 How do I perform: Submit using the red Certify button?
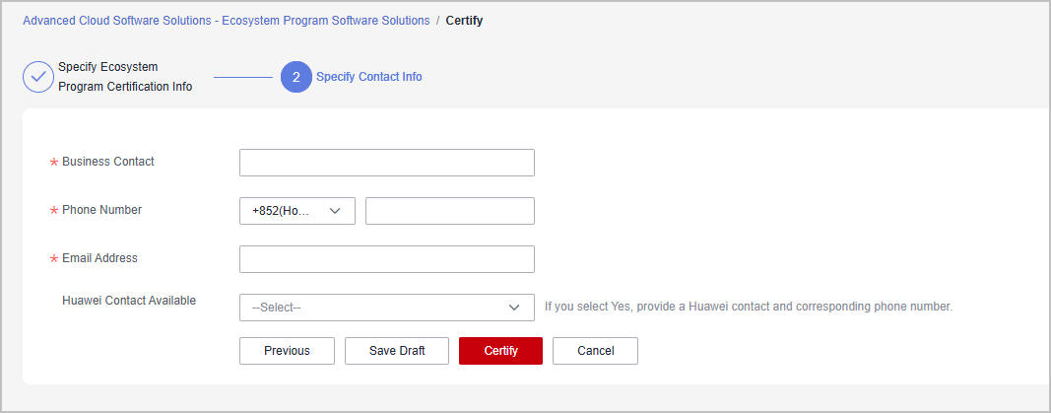pyautogui.click(x=500, y=351)
